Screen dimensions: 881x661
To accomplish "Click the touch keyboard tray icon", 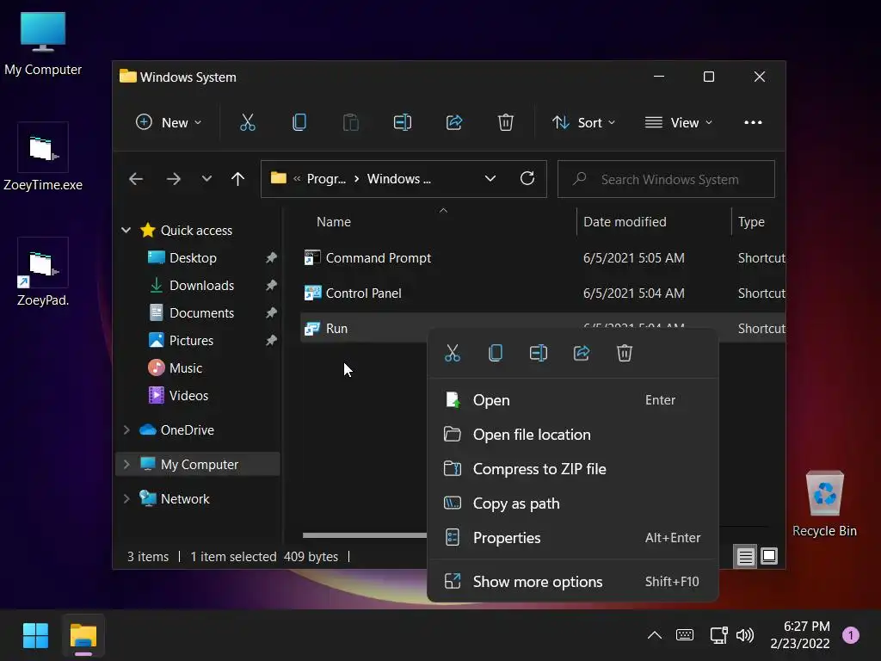I will click(684, 635).
